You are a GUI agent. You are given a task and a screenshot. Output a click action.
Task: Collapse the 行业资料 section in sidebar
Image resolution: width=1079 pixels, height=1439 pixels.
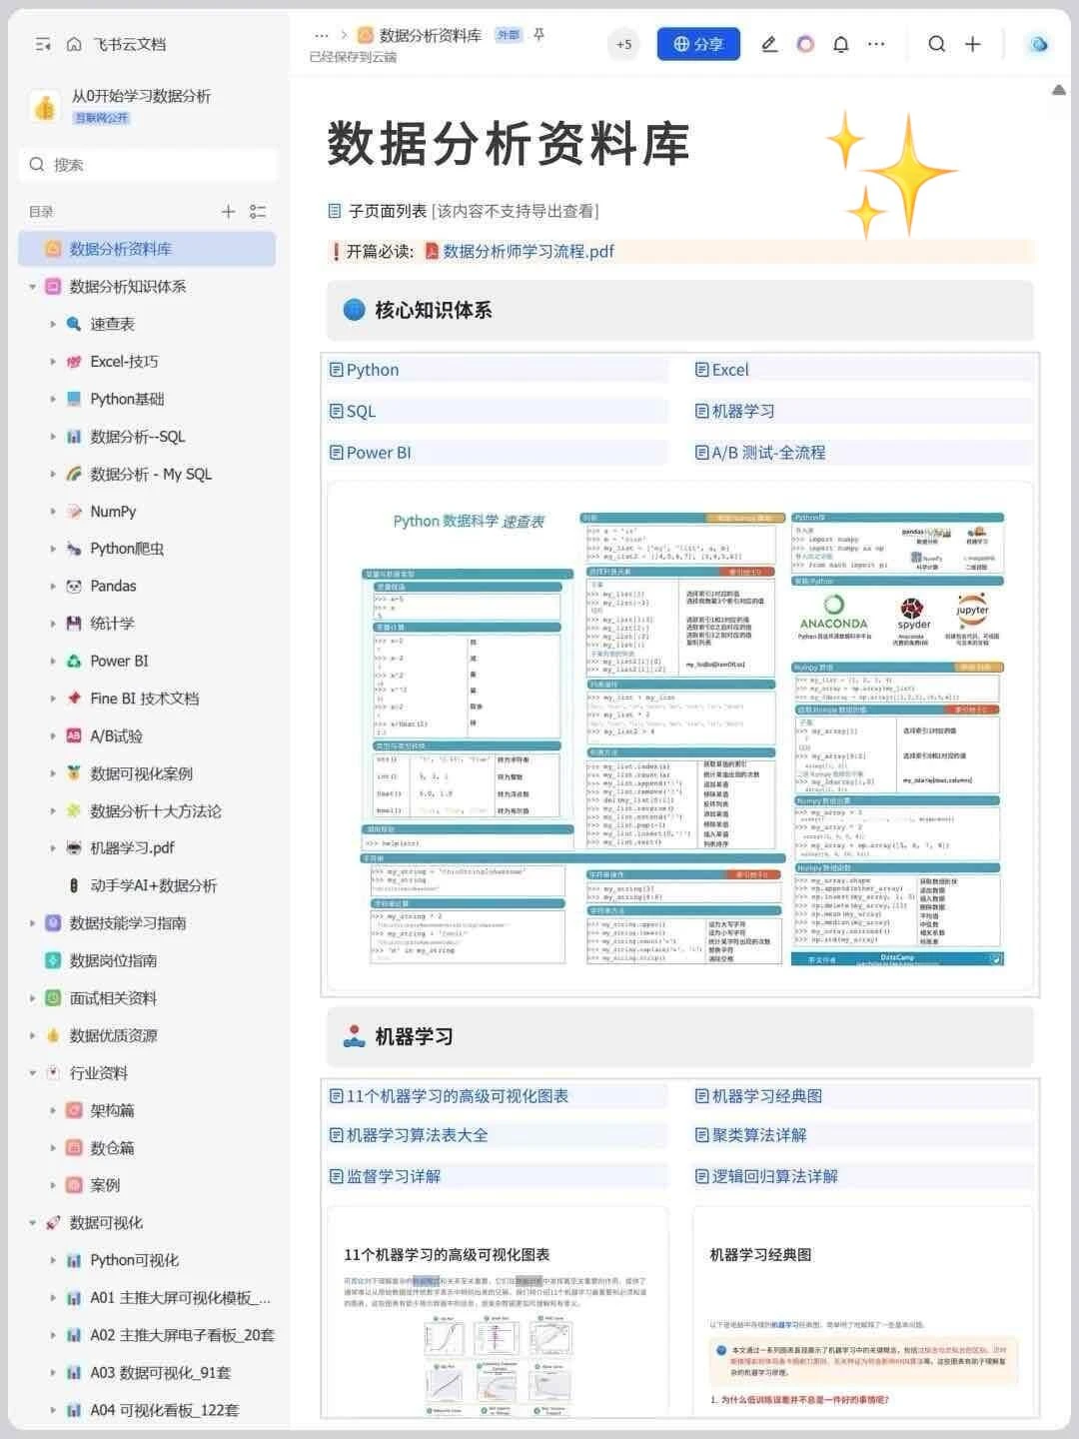pyautogui.click(x=31, y=1072)
